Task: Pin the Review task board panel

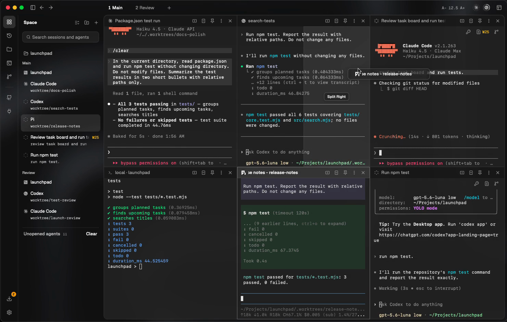Action: click(480, 21)
